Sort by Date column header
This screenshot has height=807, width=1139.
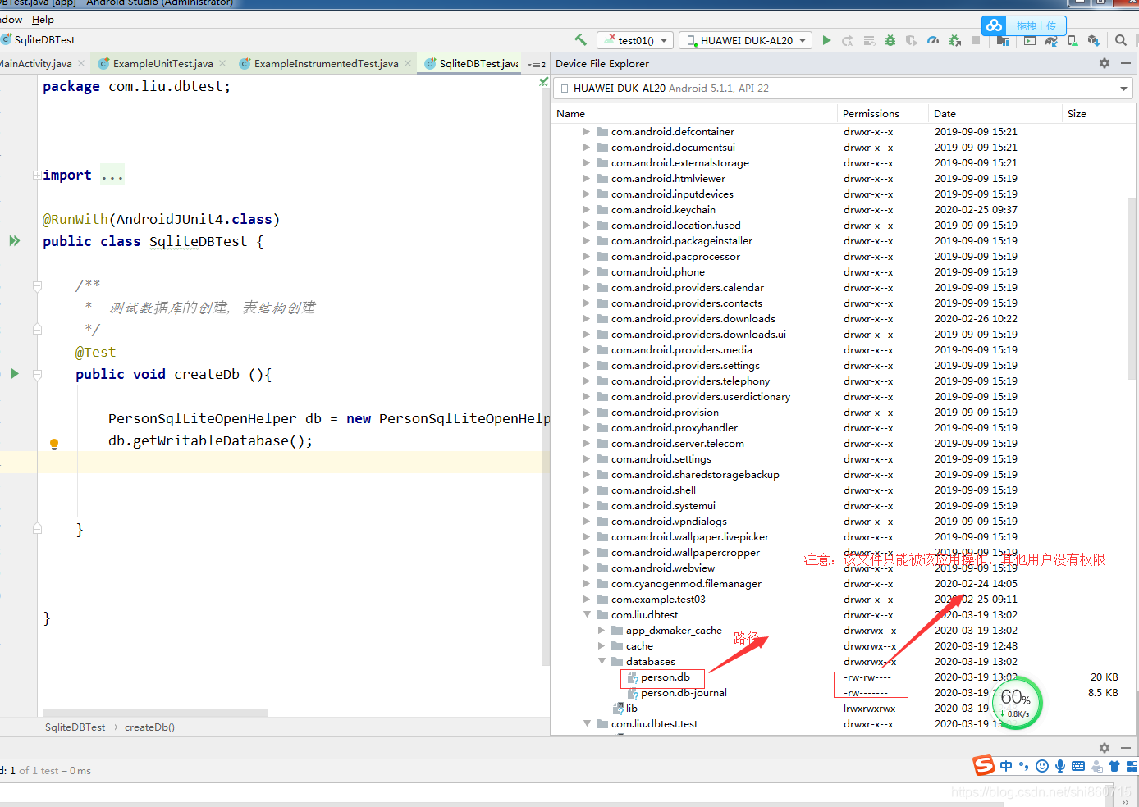tap(995, 114)
